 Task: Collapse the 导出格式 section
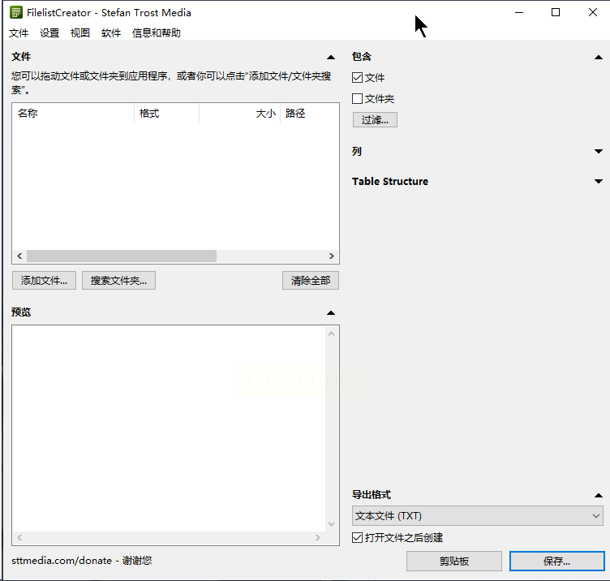tap(599, 495)
